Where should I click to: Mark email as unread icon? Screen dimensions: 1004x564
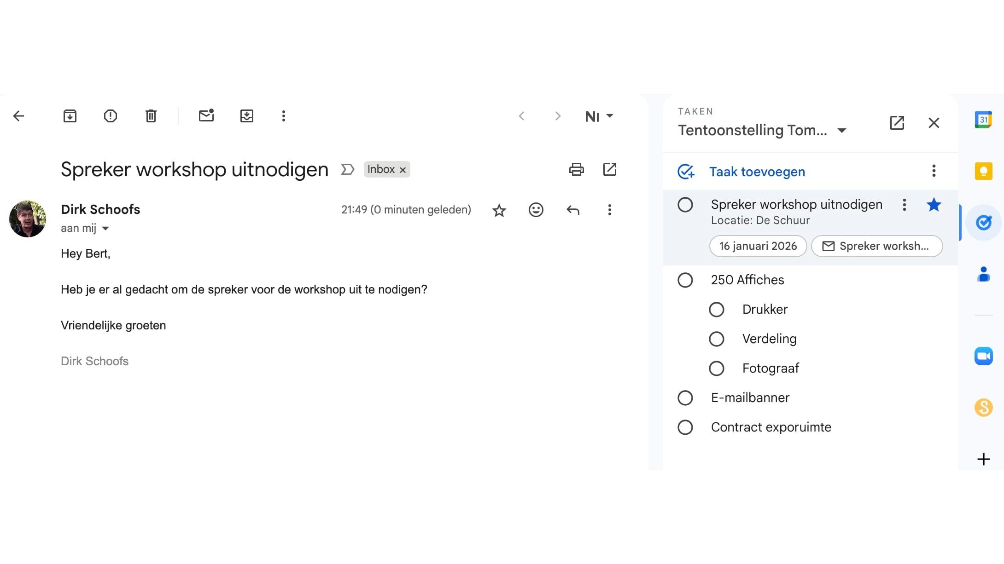[x=206, y=116]
